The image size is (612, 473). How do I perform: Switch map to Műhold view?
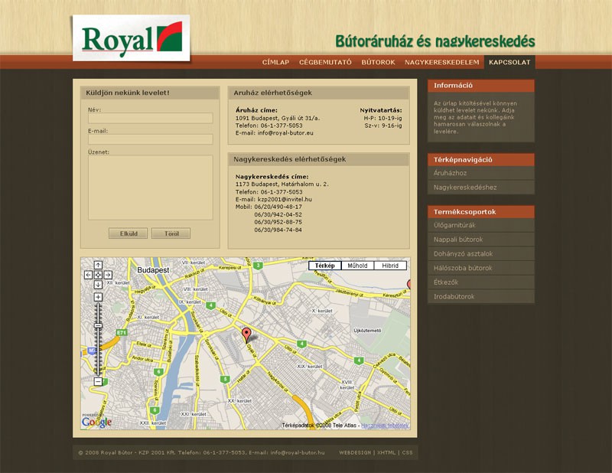click(357, 266)
